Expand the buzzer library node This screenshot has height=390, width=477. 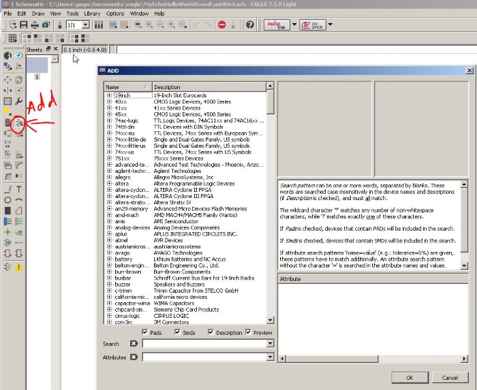coord(109,285)
